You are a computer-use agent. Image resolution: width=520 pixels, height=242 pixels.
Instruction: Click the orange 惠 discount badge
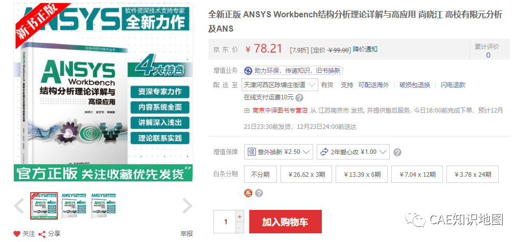[248, 193]
